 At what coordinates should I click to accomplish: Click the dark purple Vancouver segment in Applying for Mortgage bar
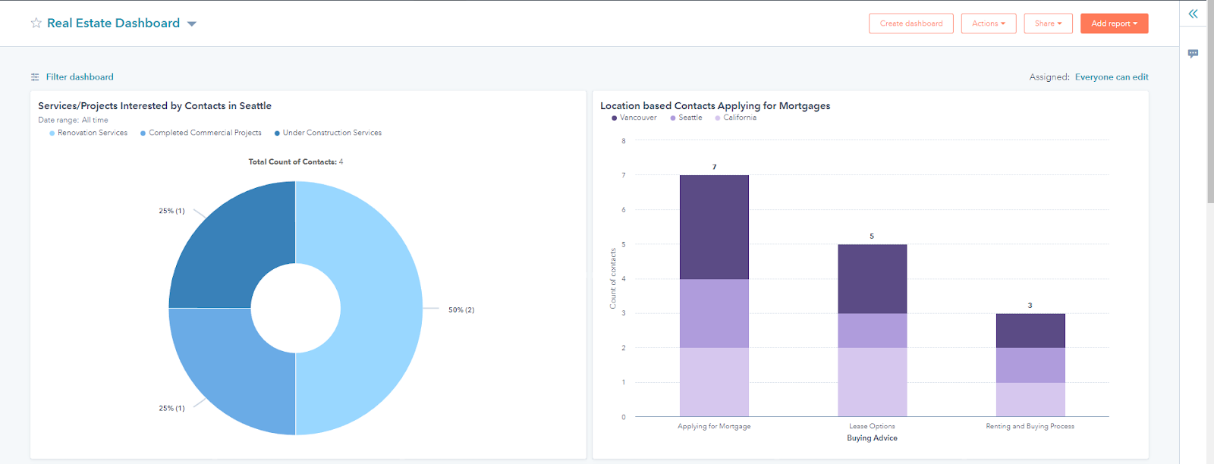714,227
